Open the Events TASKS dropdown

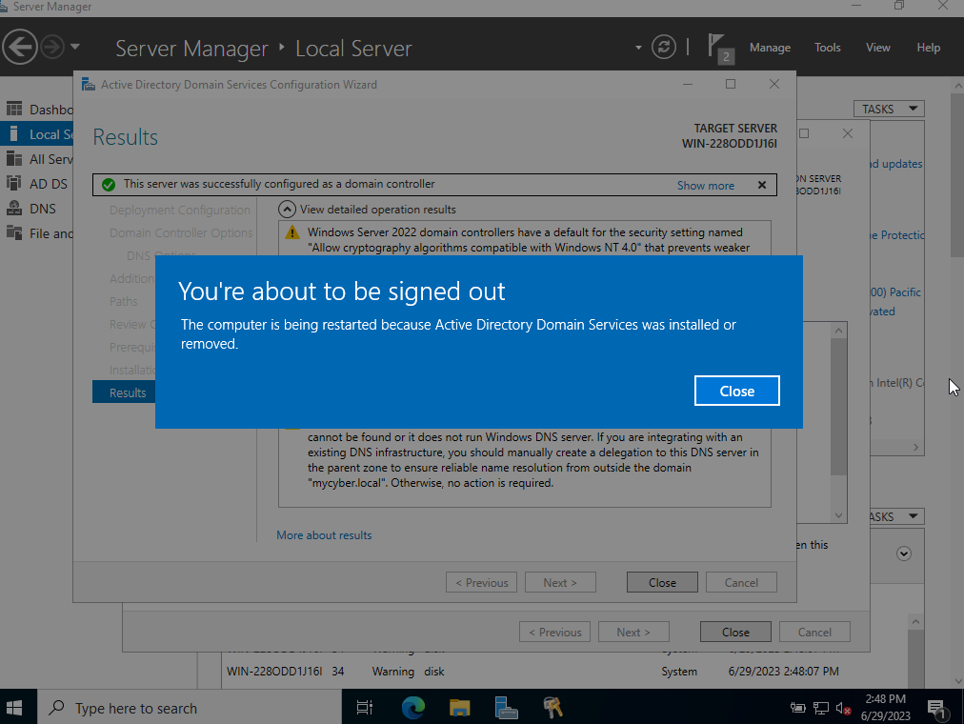[x=897, y=517]
